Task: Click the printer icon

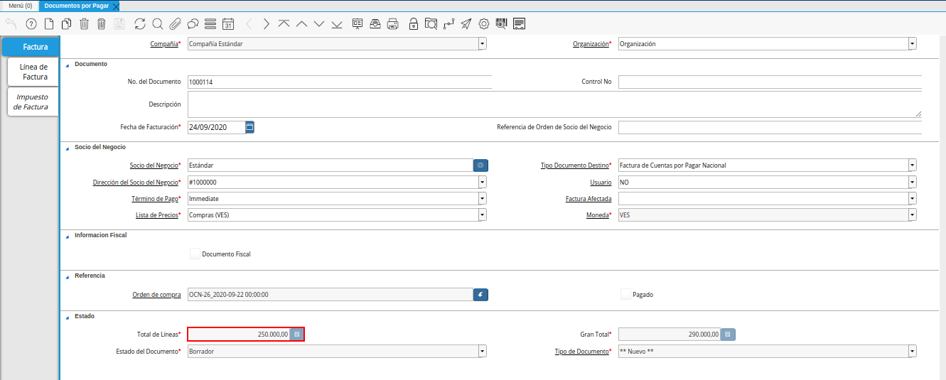Action: (392, 24)
